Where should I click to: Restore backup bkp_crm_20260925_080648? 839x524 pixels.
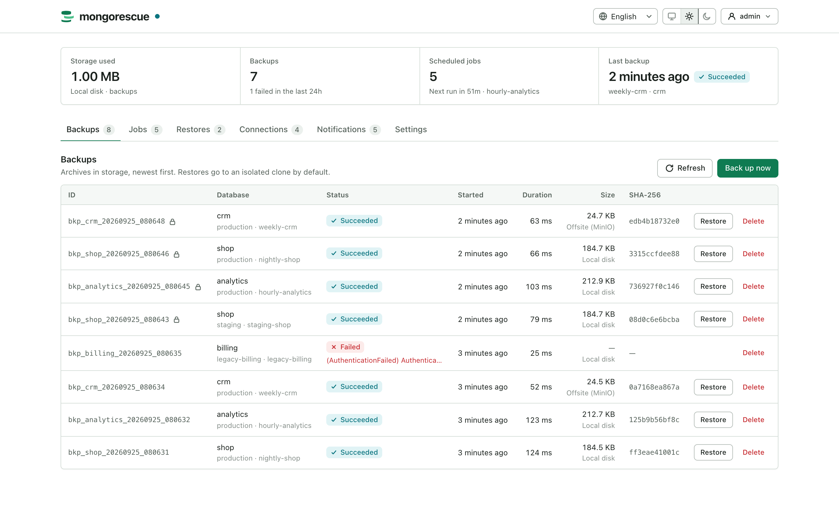tap(713, 221)
